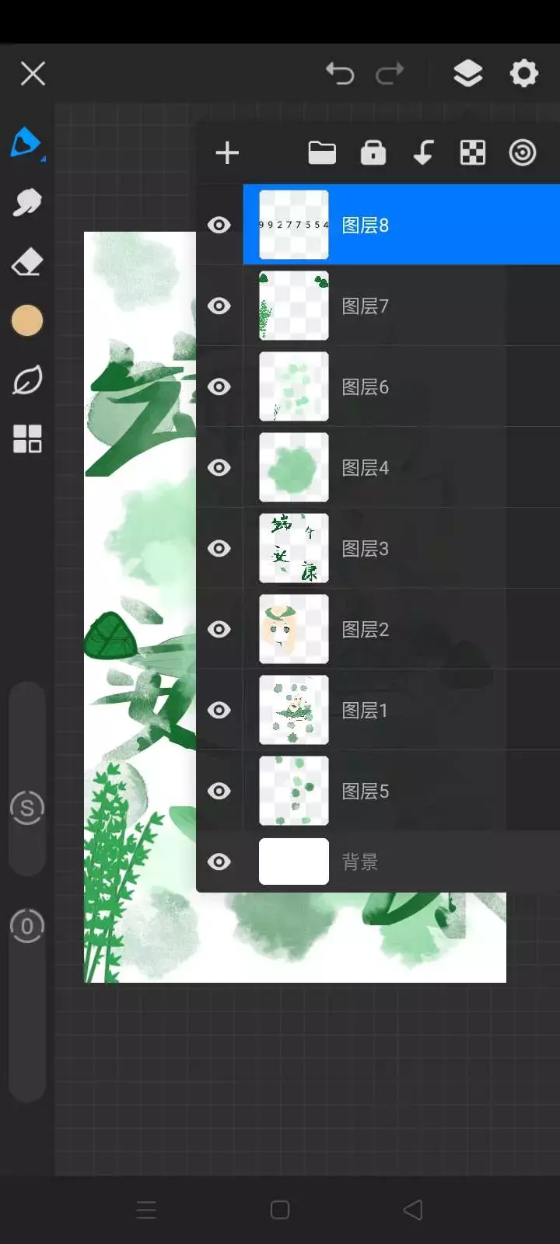Open the layers panel icon

pos(467,74)
